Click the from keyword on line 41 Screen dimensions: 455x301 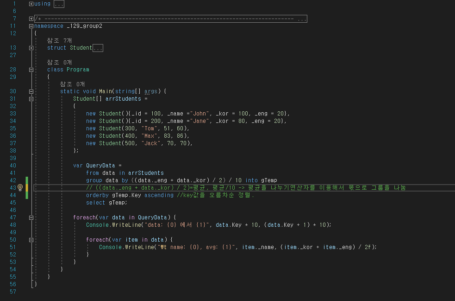click(93, 173)
